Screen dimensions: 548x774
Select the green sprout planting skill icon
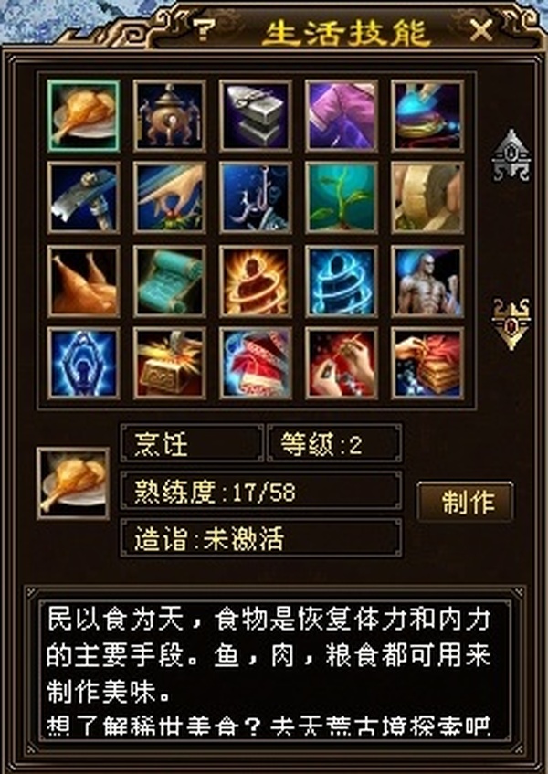tap(342, 197)
